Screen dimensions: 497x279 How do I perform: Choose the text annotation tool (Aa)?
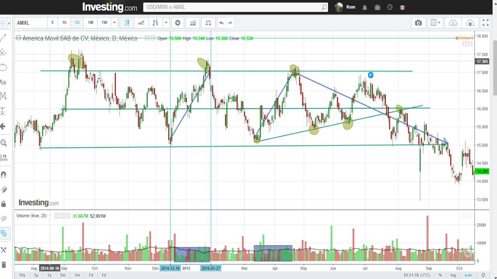pyautogui.click(x=3, y=82)
